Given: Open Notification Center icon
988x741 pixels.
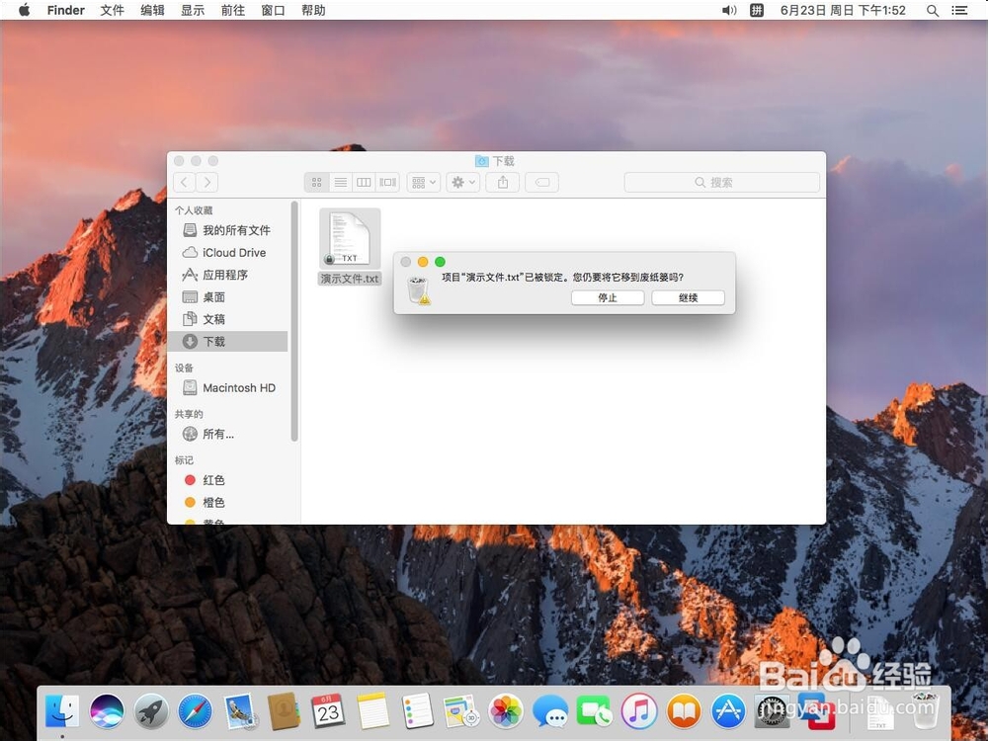Looking at the screenshot, I should click(x=959, y=10).
